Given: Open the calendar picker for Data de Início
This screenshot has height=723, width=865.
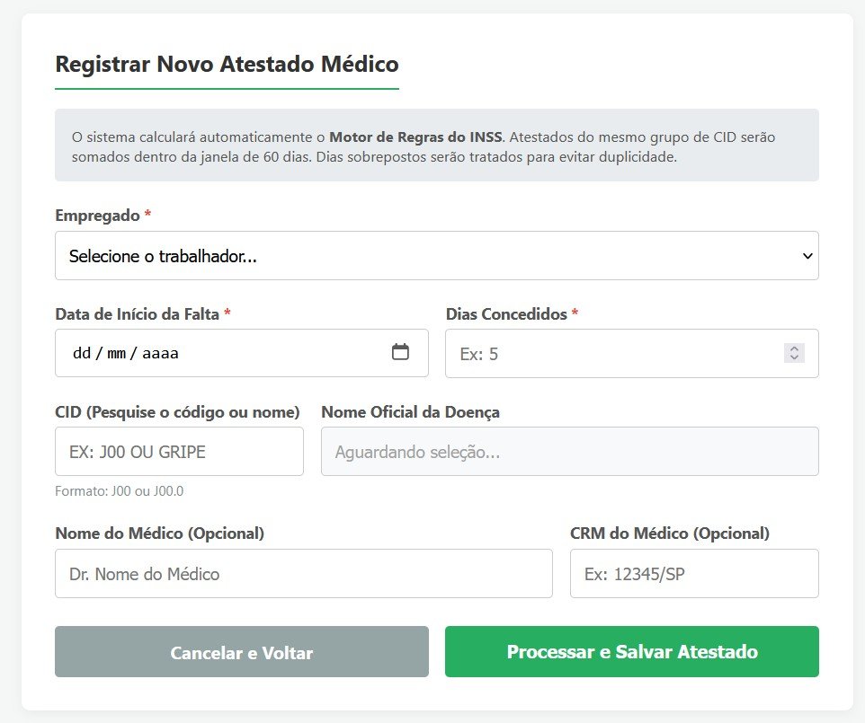Looking at the screenshot, I should [x=400, y=353].
